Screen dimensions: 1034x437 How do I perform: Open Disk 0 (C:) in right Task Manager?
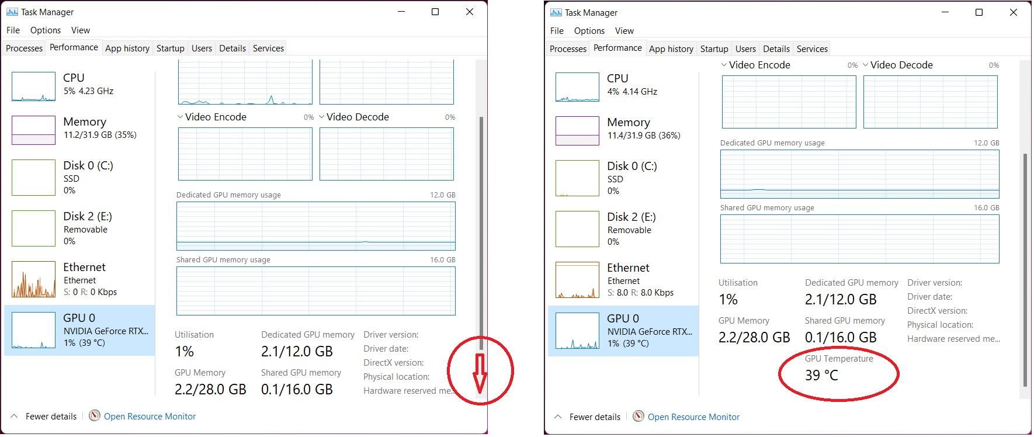pyautogui.click(x=623, y=178)
